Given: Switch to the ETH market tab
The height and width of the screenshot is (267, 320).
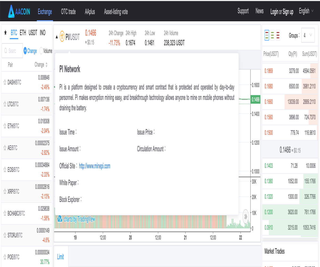Looking at the screenshot, I should 23,33.
